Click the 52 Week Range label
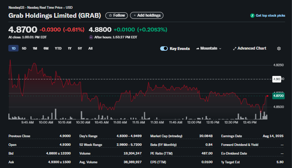The image size is (292, 168). coord(91,145)
